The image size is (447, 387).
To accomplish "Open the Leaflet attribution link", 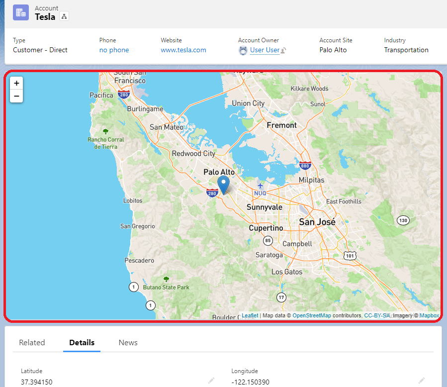I will [250, 315].
